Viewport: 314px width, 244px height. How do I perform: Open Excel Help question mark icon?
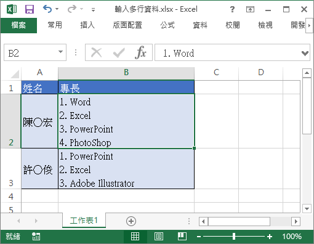pyautogui.click(x=232, y=9)
